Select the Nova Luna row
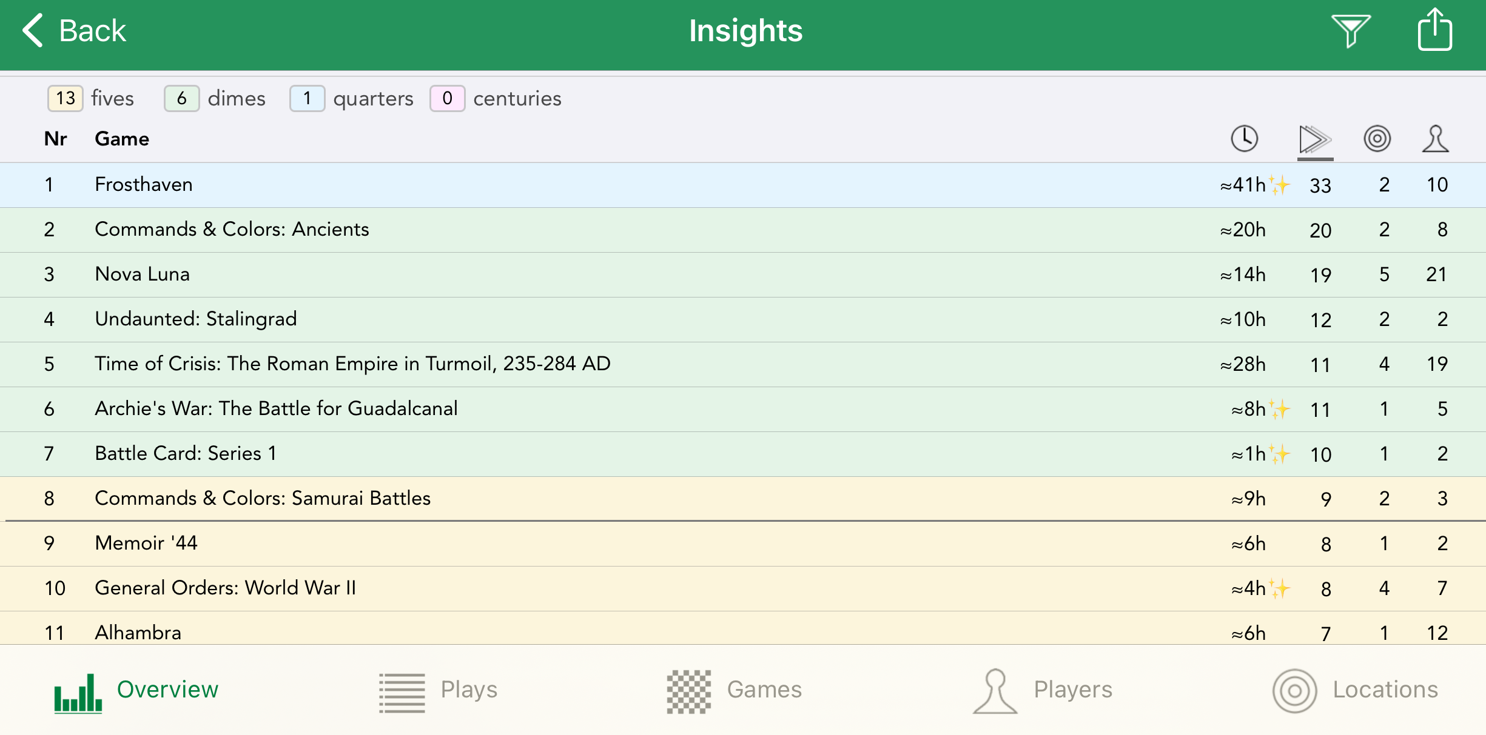 [x=143, y=274]
